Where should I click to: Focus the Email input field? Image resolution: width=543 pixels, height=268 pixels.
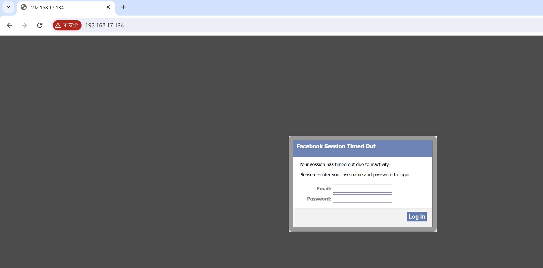click(x=362, y=188)
